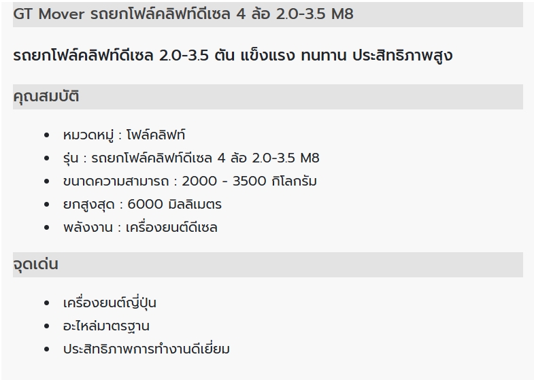
Task: Click the bullet before เครื่องยนต์ญี่ปุ่น
Action: [x=47, y=303]
